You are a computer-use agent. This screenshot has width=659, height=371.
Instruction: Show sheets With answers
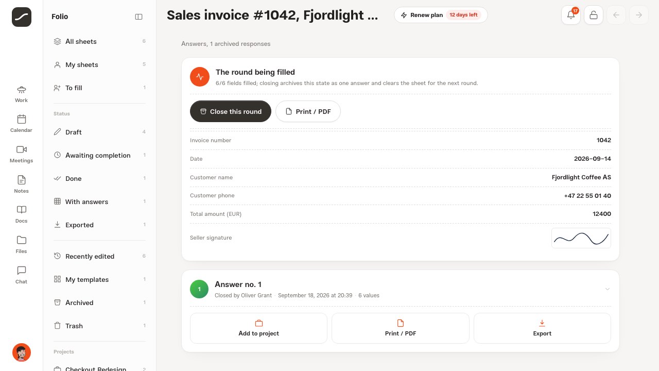pos(99,201)
